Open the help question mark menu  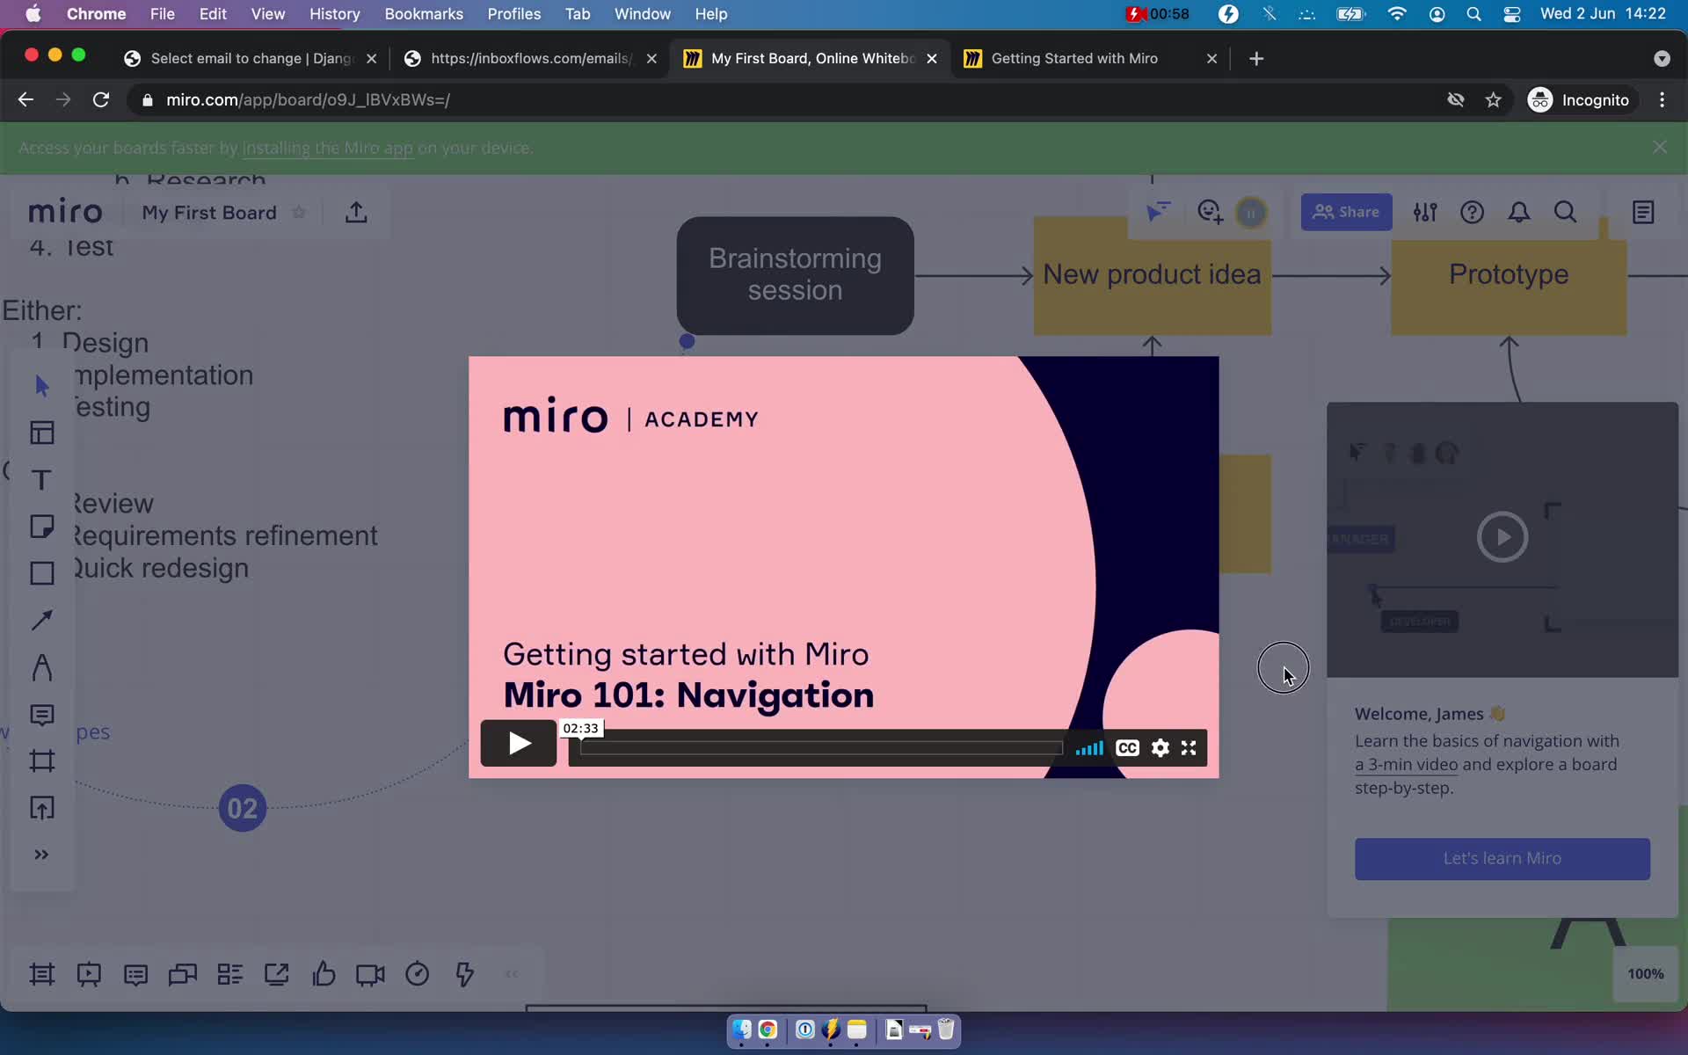(1472, 212)
